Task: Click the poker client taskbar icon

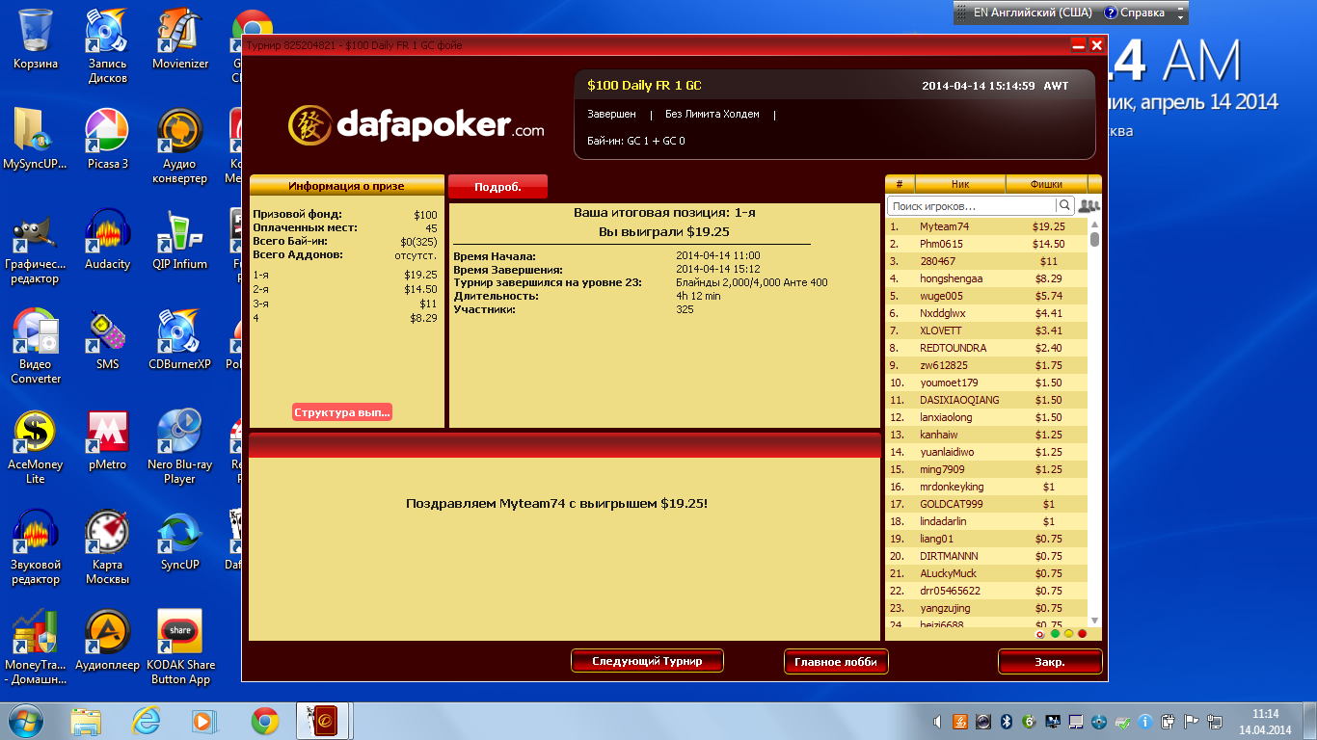Action: [322, 721]
